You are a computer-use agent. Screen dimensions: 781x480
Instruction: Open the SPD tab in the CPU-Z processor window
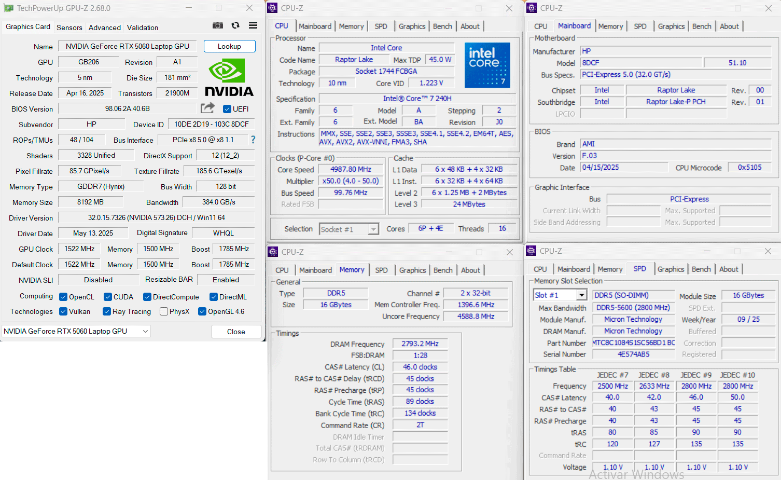tap(381, 26)
